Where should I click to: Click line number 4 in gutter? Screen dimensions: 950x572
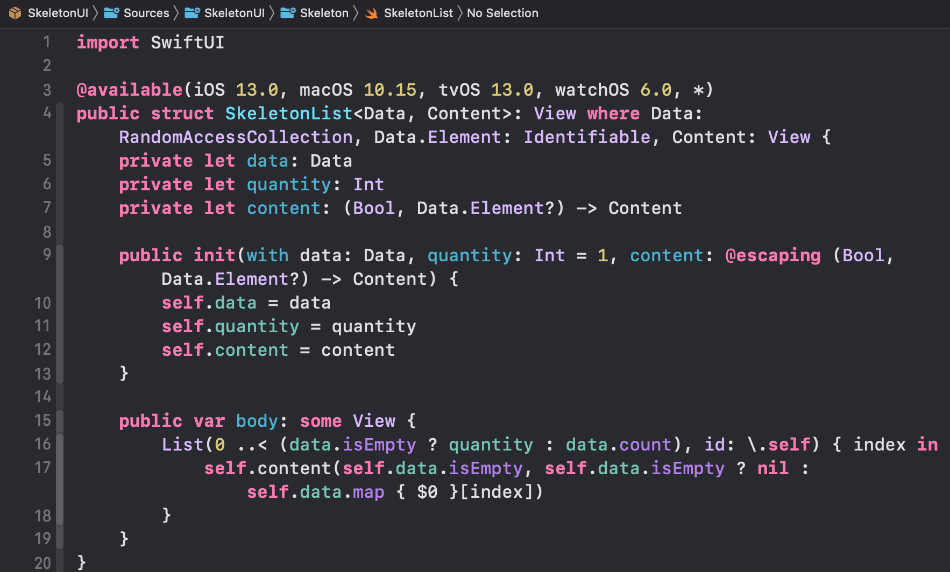[x=47, y=113]
